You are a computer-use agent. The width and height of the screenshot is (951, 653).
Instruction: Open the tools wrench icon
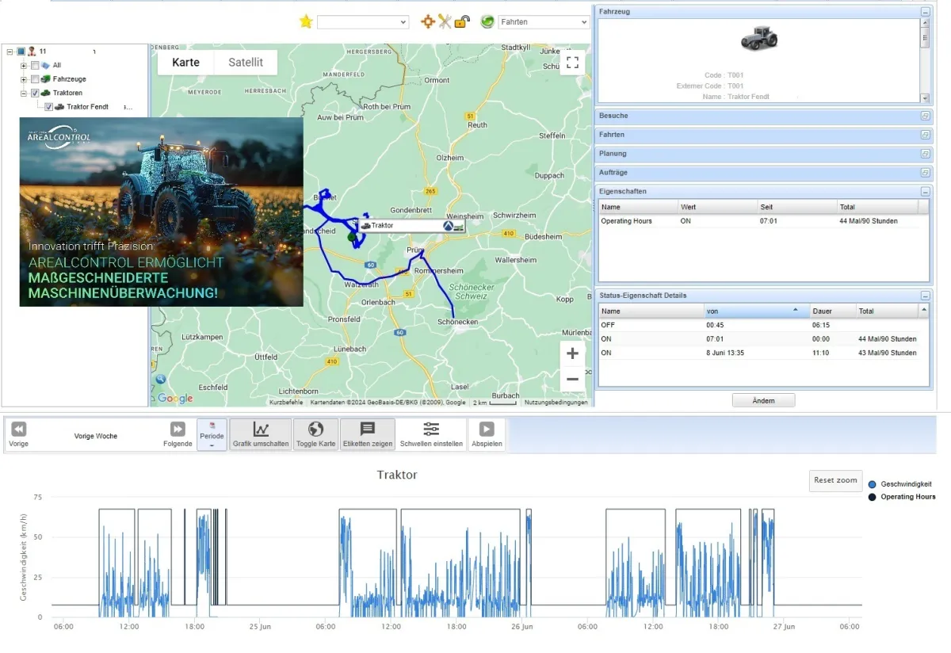tap(445, 21)
